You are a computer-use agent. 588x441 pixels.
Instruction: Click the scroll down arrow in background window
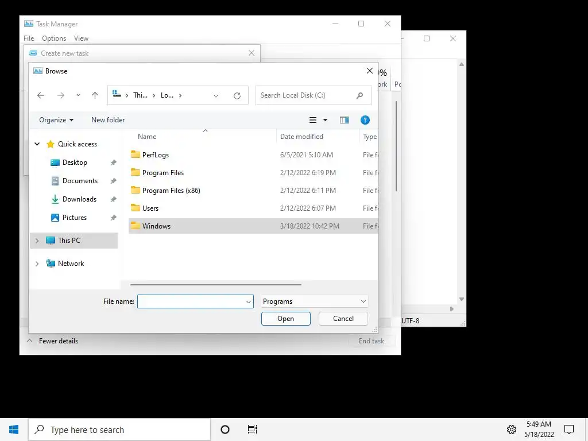coord(462,299)
